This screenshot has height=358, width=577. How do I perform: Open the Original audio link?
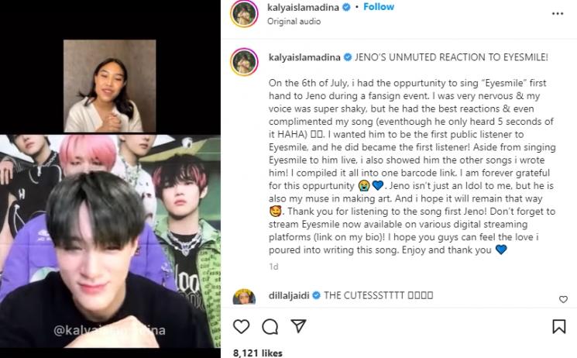[x=294, y=22]
